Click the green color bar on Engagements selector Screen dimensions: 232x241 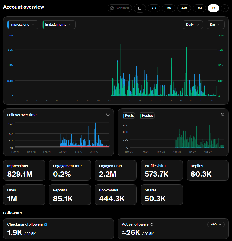tap(43, 25)
